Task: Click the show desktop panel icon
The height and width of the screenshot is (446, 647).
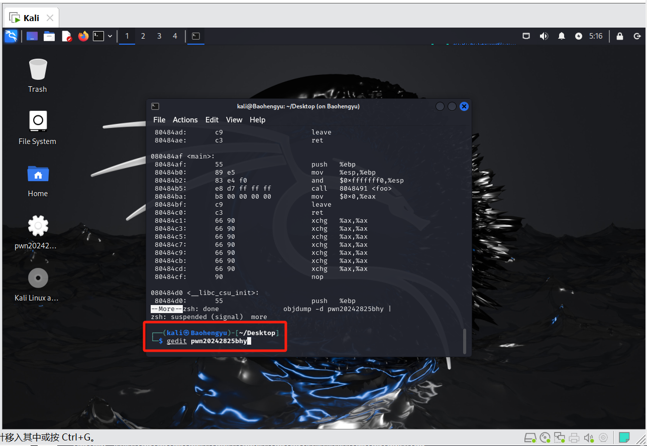Action: pos(32,36)
